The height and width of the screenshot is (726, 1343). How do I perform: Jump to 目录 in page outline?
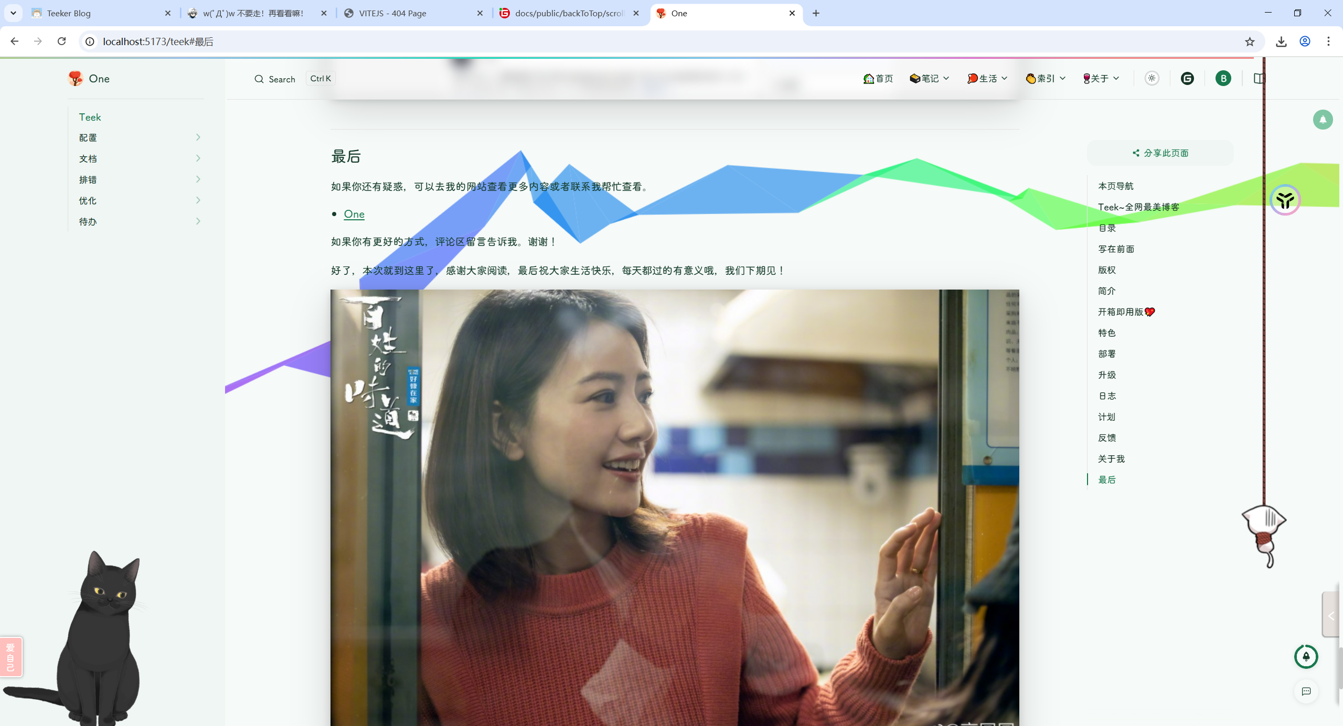pyautogui.click(x=1107, y=228)
